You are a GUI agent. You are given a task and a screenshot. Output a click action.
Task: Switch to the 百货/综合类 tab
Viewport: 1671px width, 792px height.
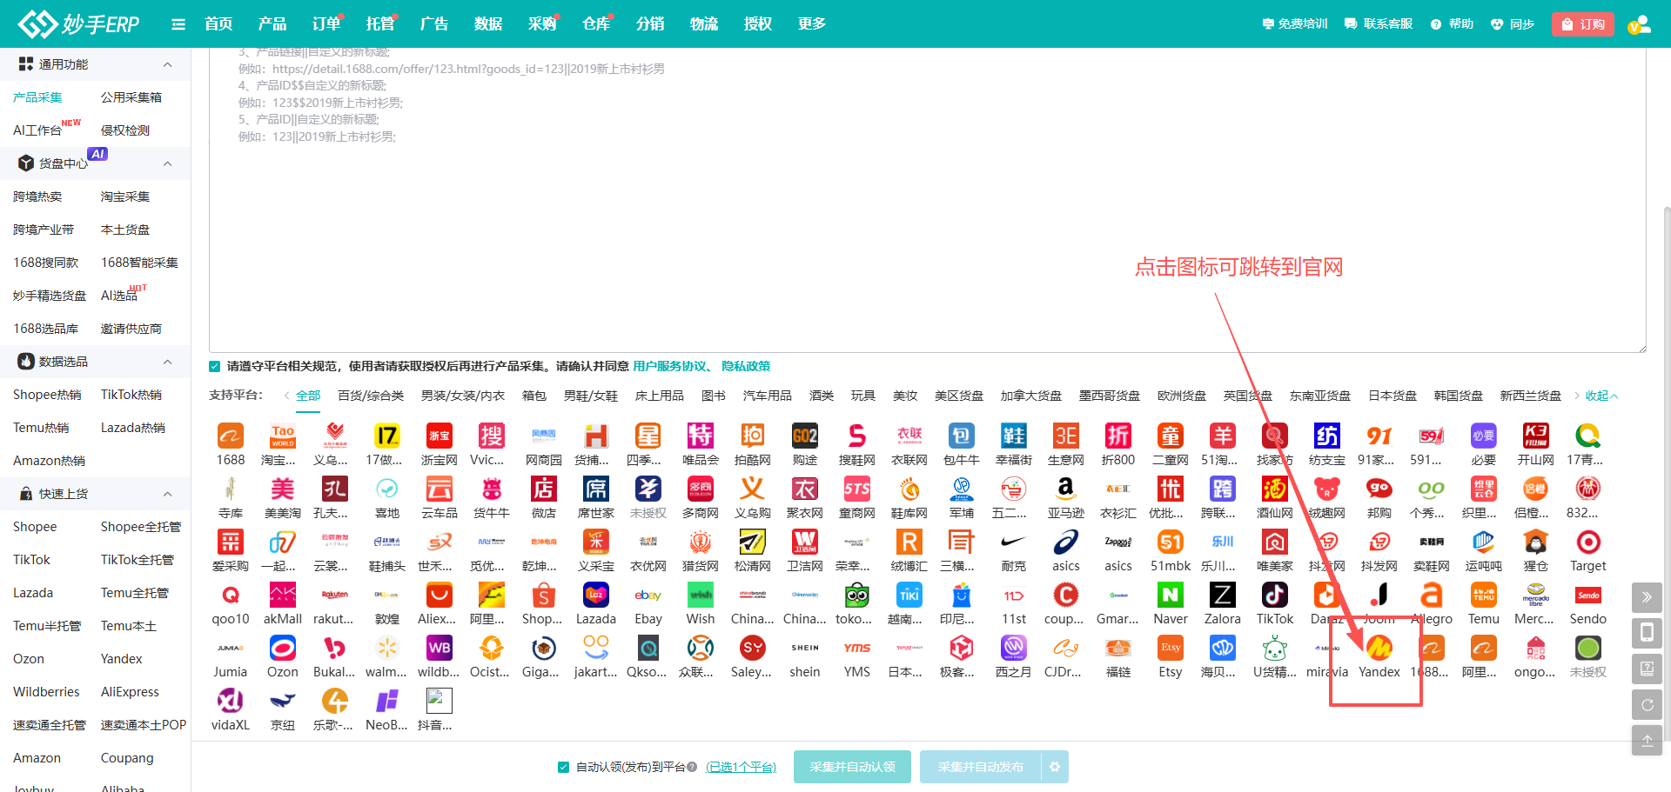click(x=371, y=396)
